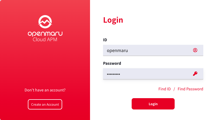
Task: Click the empty area of the ID field
Action: coord(160,50)
